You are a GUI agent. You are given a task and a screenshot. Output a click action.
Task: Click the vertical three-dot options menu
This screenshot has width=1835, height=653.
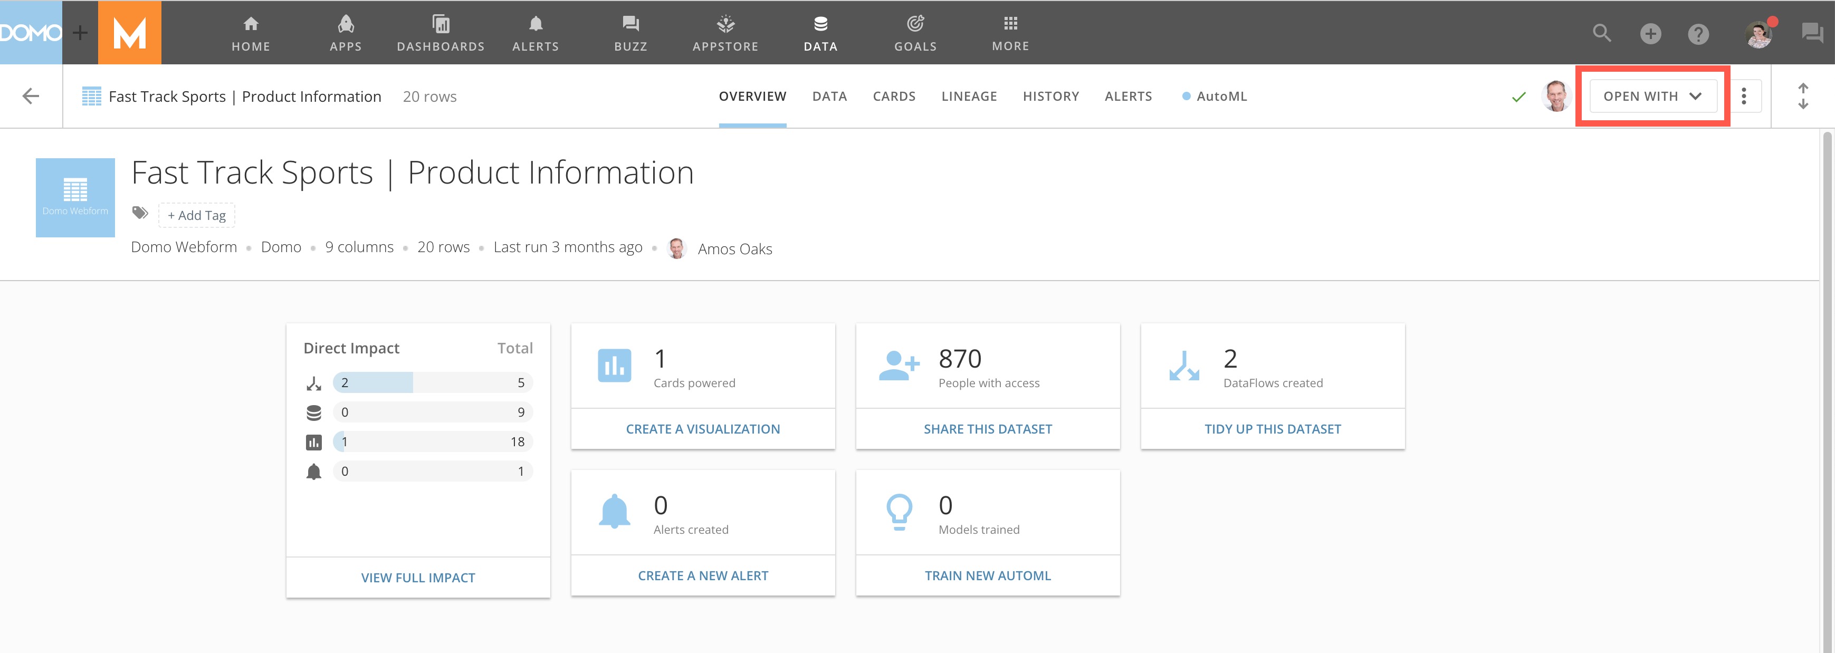point(1743,96)
